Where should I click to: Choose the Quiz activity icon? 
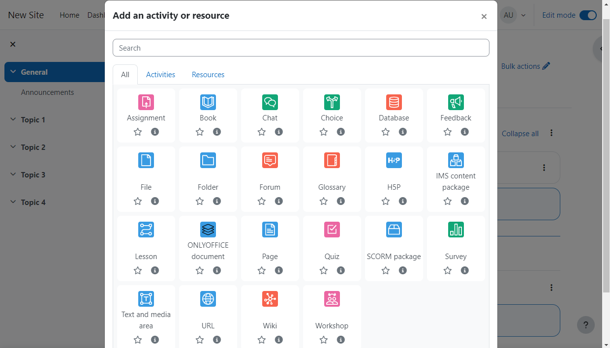[x=332, y=230]
